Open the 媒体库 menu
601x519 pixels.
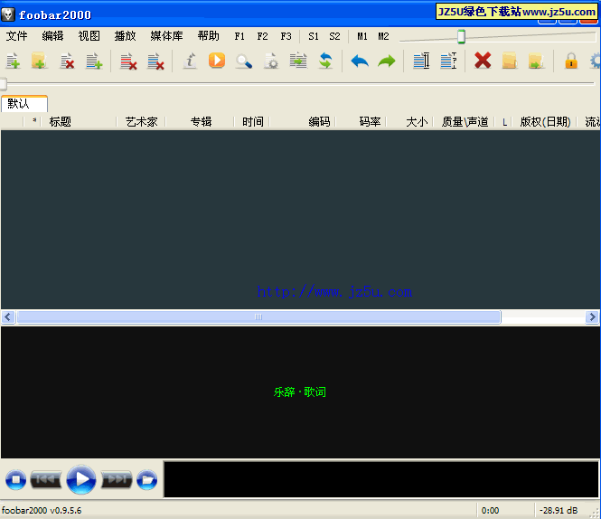coord(166,36)
